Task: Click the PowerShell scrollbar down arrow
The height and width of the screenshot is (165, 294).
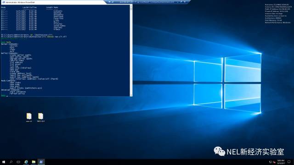Action: pos(131,95)
